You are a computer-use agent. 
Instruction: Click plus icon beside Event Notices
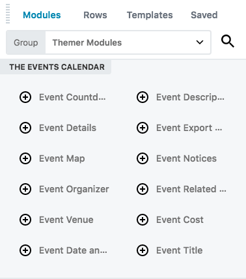pyautogui.click(x=143, y=158)
